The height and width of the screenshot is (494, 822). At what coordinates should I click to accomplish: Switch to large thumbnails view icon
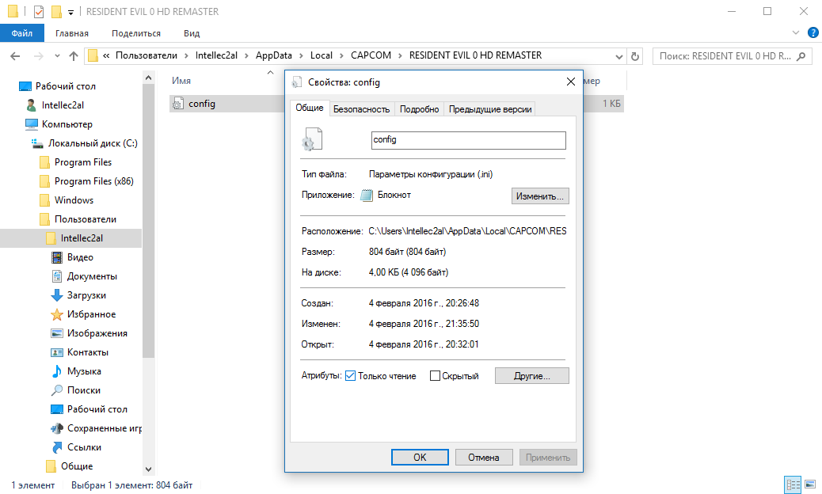[810, 484]
